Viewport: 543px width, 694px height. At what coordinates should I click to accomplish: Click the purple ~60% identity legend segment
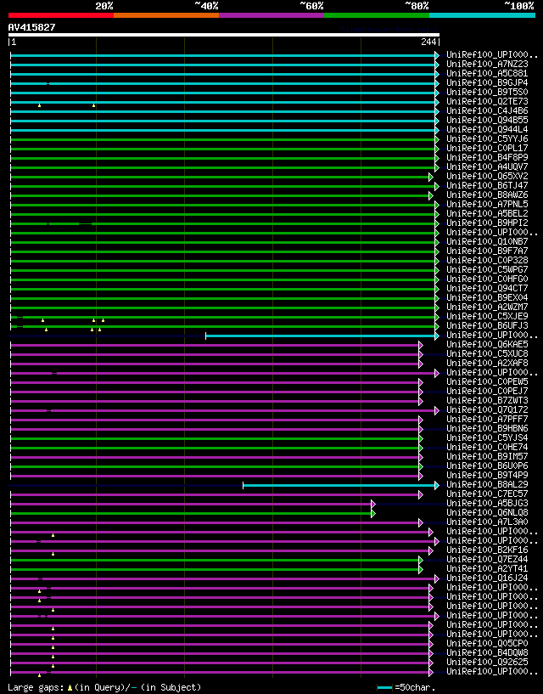tap(271, 15)
